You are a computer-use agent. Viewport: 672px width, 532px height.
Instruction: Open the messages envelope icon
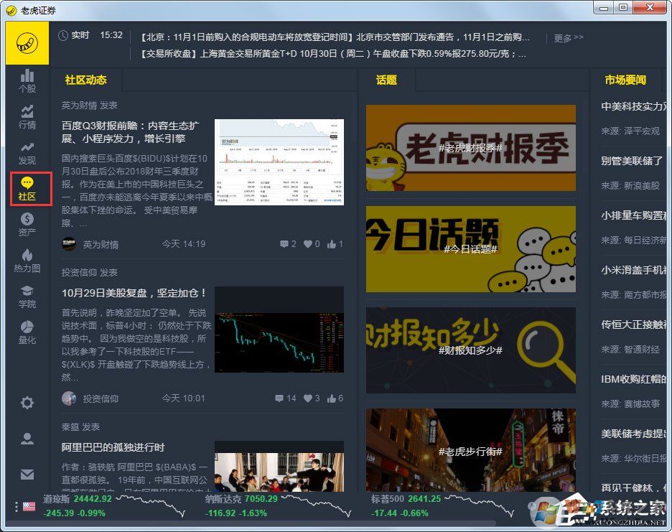click(x=27, y=474)
